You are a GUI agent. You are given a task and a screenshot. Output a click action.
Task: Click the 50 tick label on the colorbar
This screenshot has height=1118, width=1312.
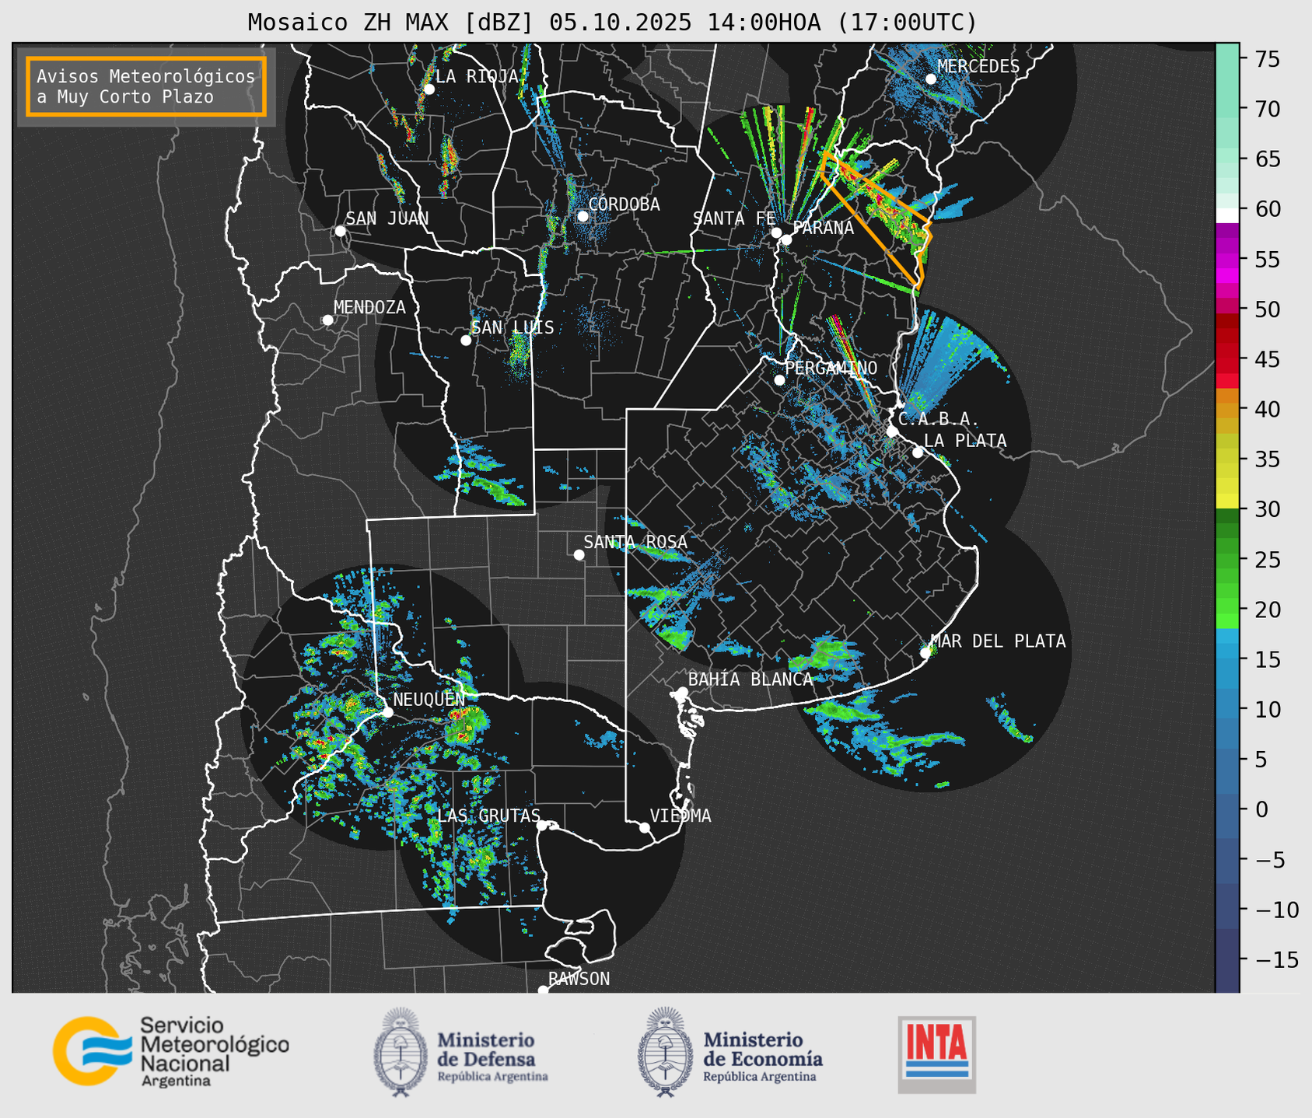(x=1267, y=309)
